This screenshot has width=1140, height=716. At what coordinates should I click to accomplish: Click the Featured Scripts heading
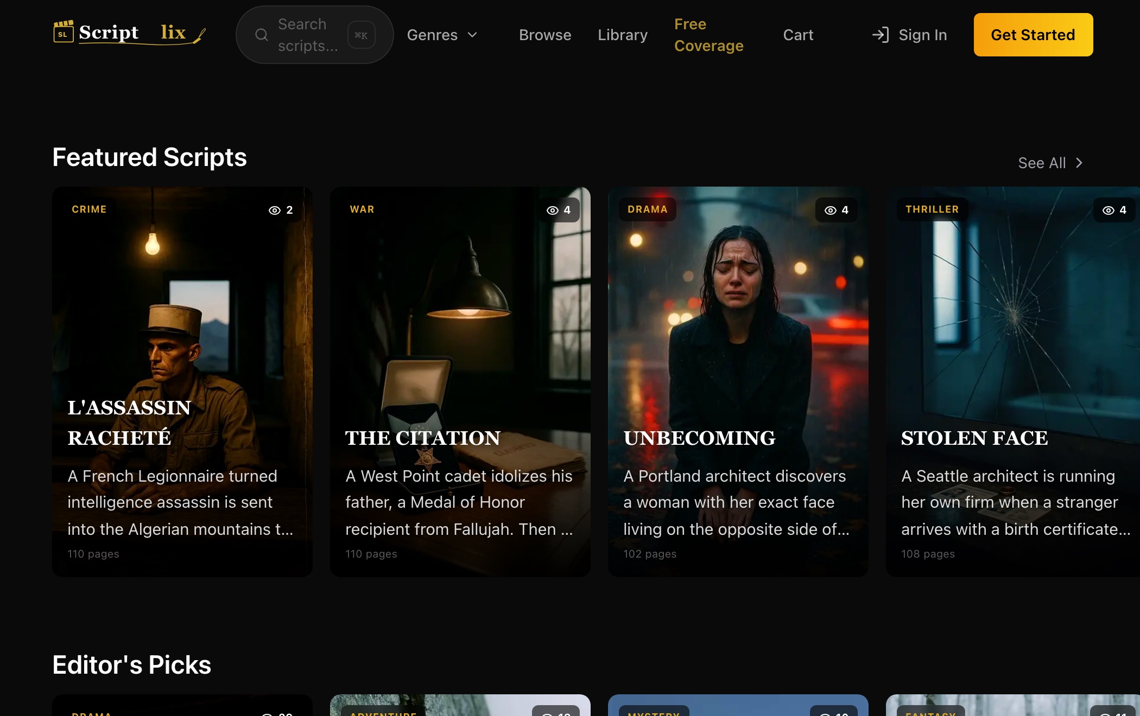point(149,157)
